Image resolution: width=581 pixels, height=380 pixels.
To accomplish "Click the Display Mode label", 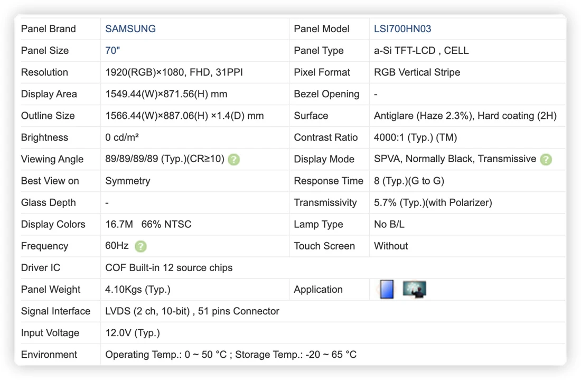I will [324, 160].
